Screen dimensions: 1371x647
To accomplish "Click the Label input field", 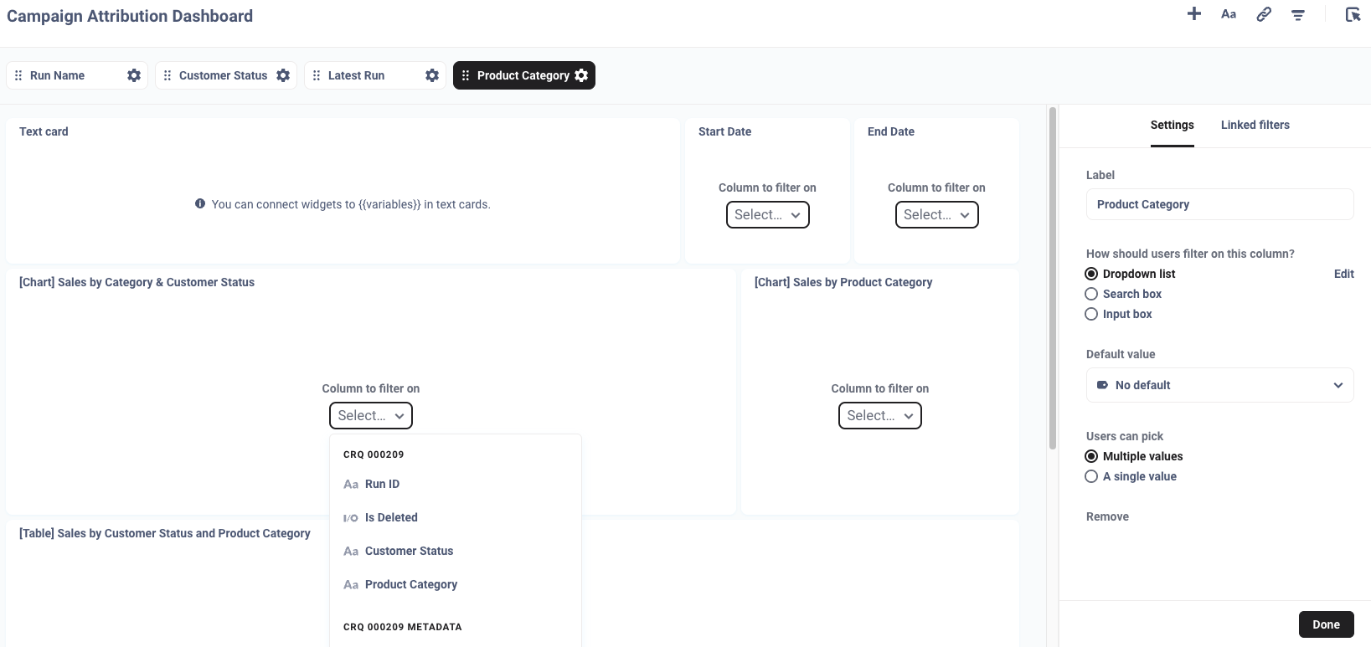I will pos(1219,204).
